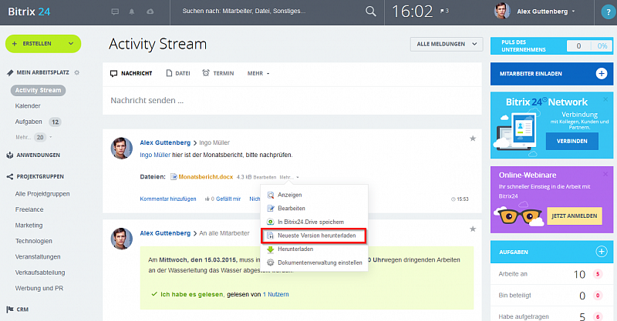Open the notifications bell icon
Viewport: 617px width, 321px height.
pos(132,12)
